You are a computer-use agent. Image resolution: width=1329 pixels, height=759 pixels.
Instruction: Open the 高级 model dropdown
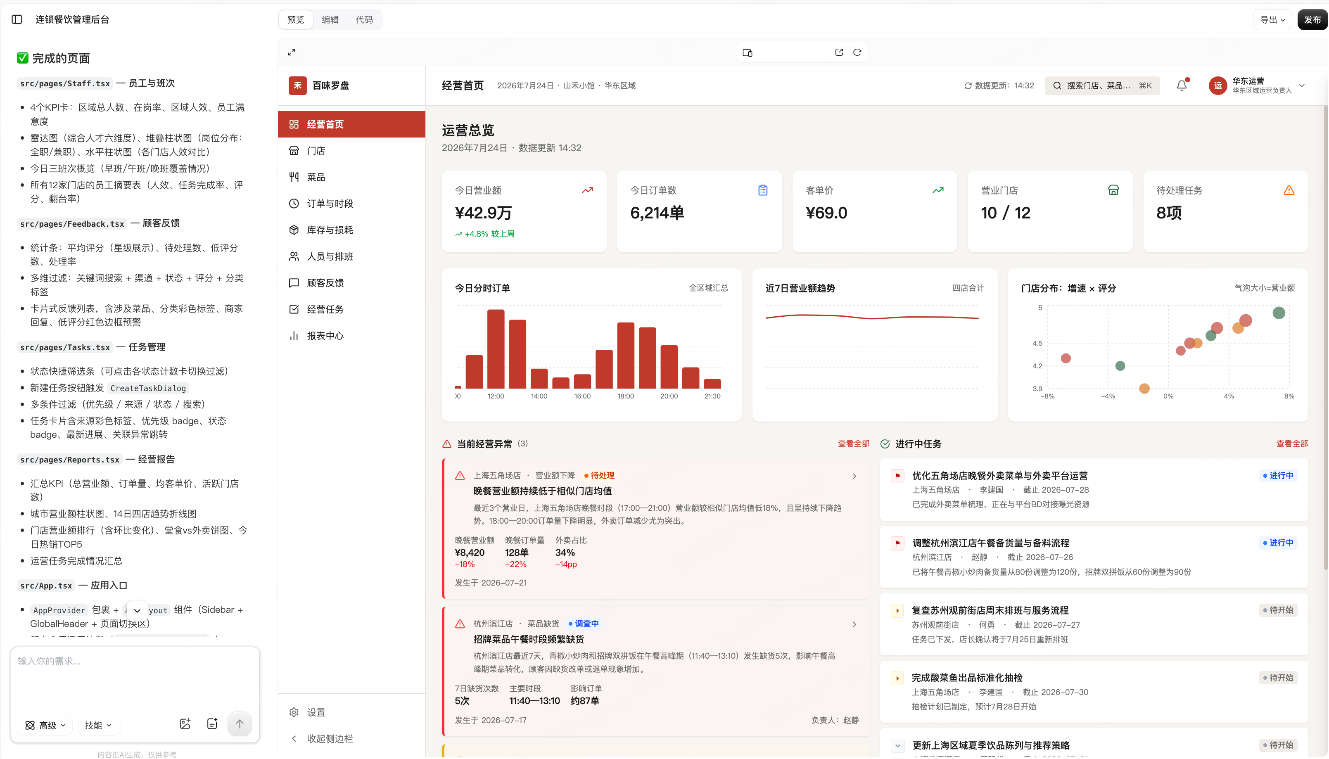pos(45,725)
